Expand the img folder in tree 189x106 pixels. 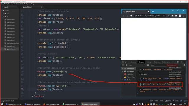pyautogui.click(x=3, y=14)
